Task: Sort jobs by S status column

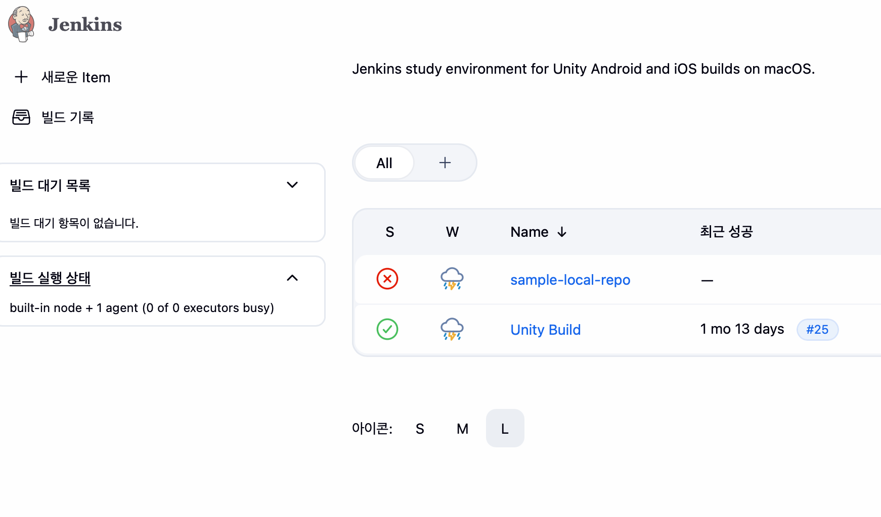Action: click(390, 232)
